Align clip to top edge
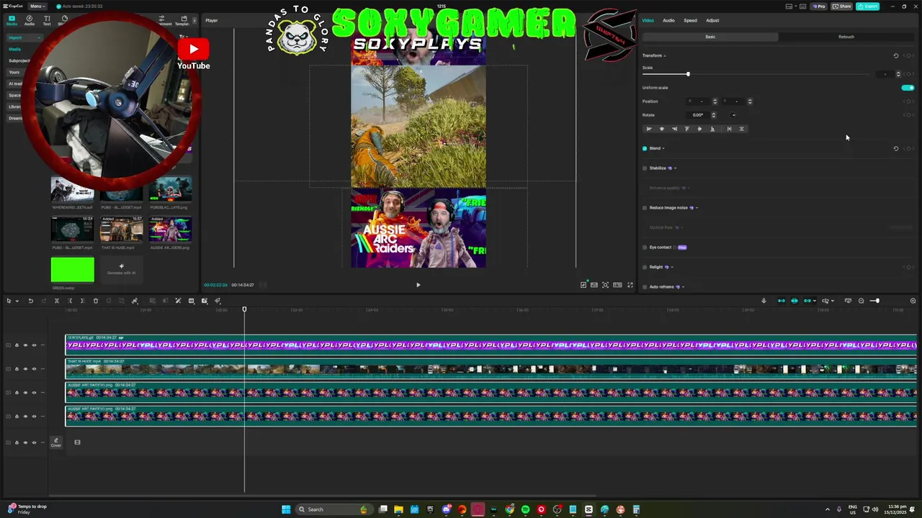The height and width of the screenshot is (518, 922). [686, 129]
